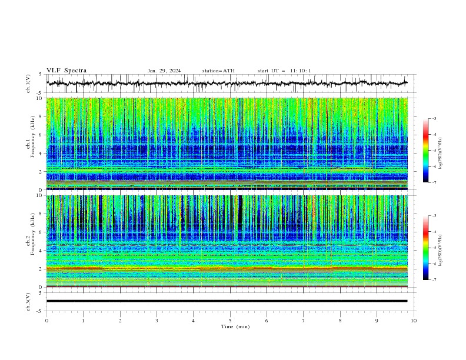Click the "Time (min)" axis label
The width and height of the screenshot is (466, 360).
[x=235, y=326]
